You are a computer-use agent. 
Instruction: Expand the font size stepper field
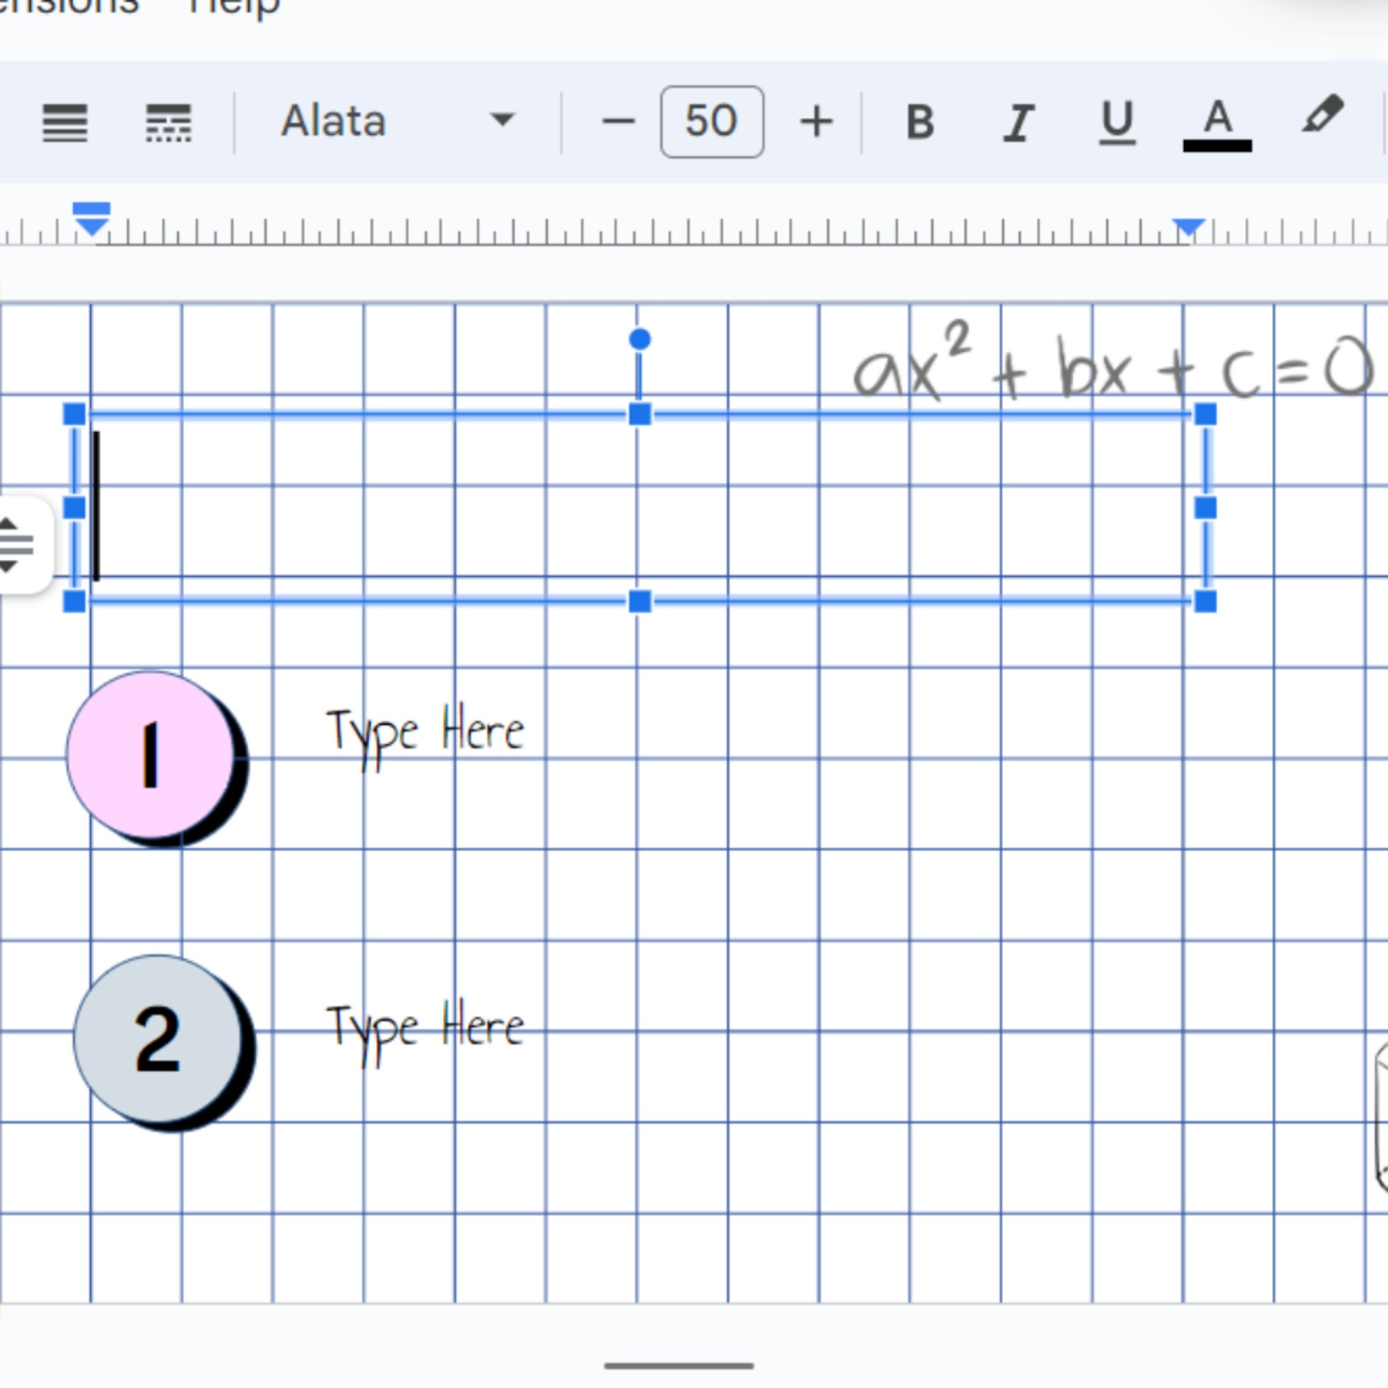point(711,121)
